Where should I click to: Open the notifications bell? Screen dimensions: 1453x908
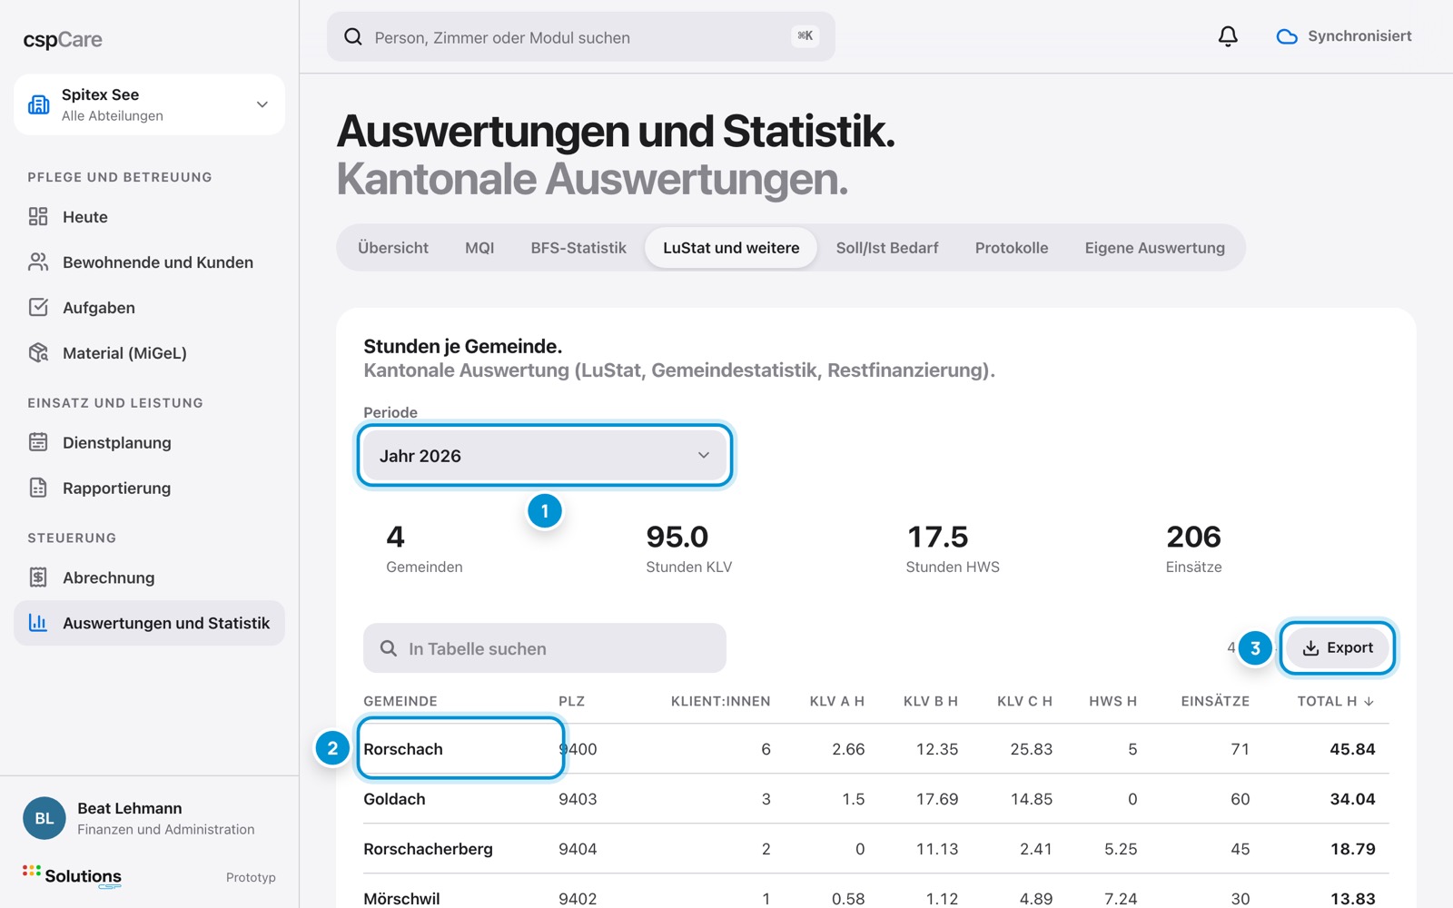coord(1228,36)
